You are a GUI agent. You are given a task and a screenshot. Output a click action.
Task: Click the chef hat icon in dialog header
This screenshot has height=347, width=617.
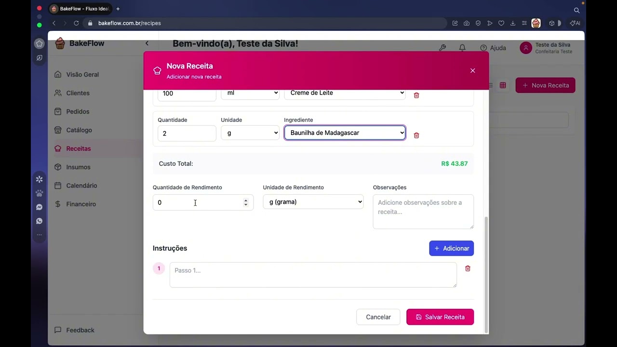157,71
